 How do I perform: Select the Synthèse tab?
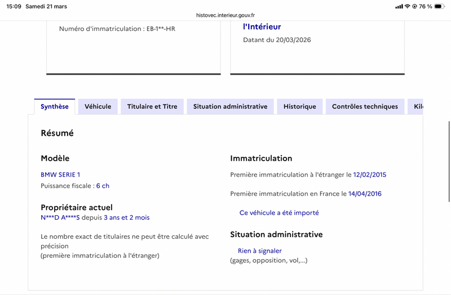55,106
